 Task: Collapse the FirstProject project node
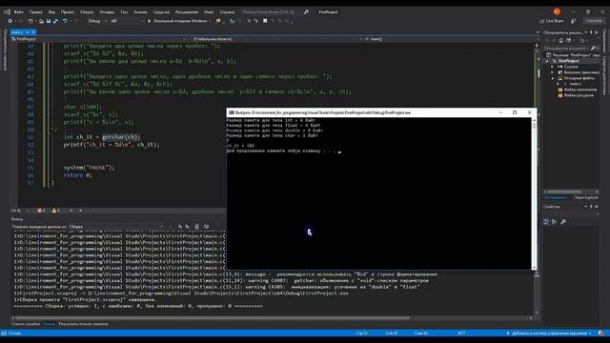click(x=546, y=61)
